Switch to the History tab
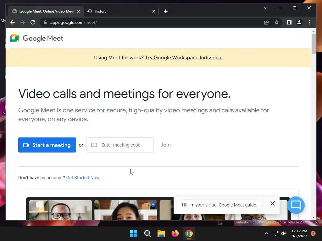The width and height of the screenshot is (322, 241). tap(121, 11)
